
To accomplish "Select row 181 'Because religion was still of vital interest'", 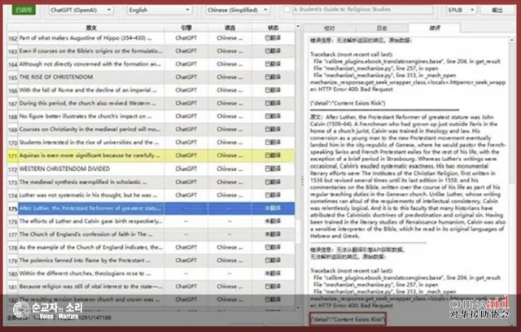I will 151,286.
